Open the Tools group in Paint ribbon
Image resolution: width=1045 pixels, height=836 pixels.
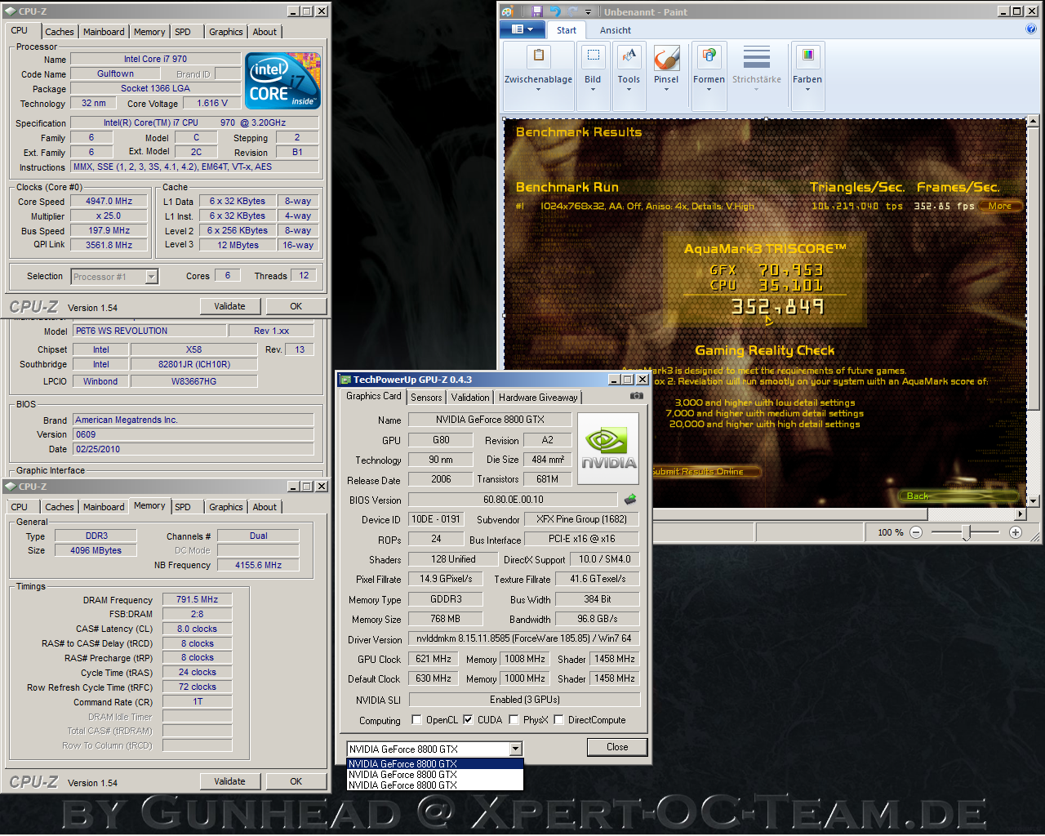(x=629, y=76)
